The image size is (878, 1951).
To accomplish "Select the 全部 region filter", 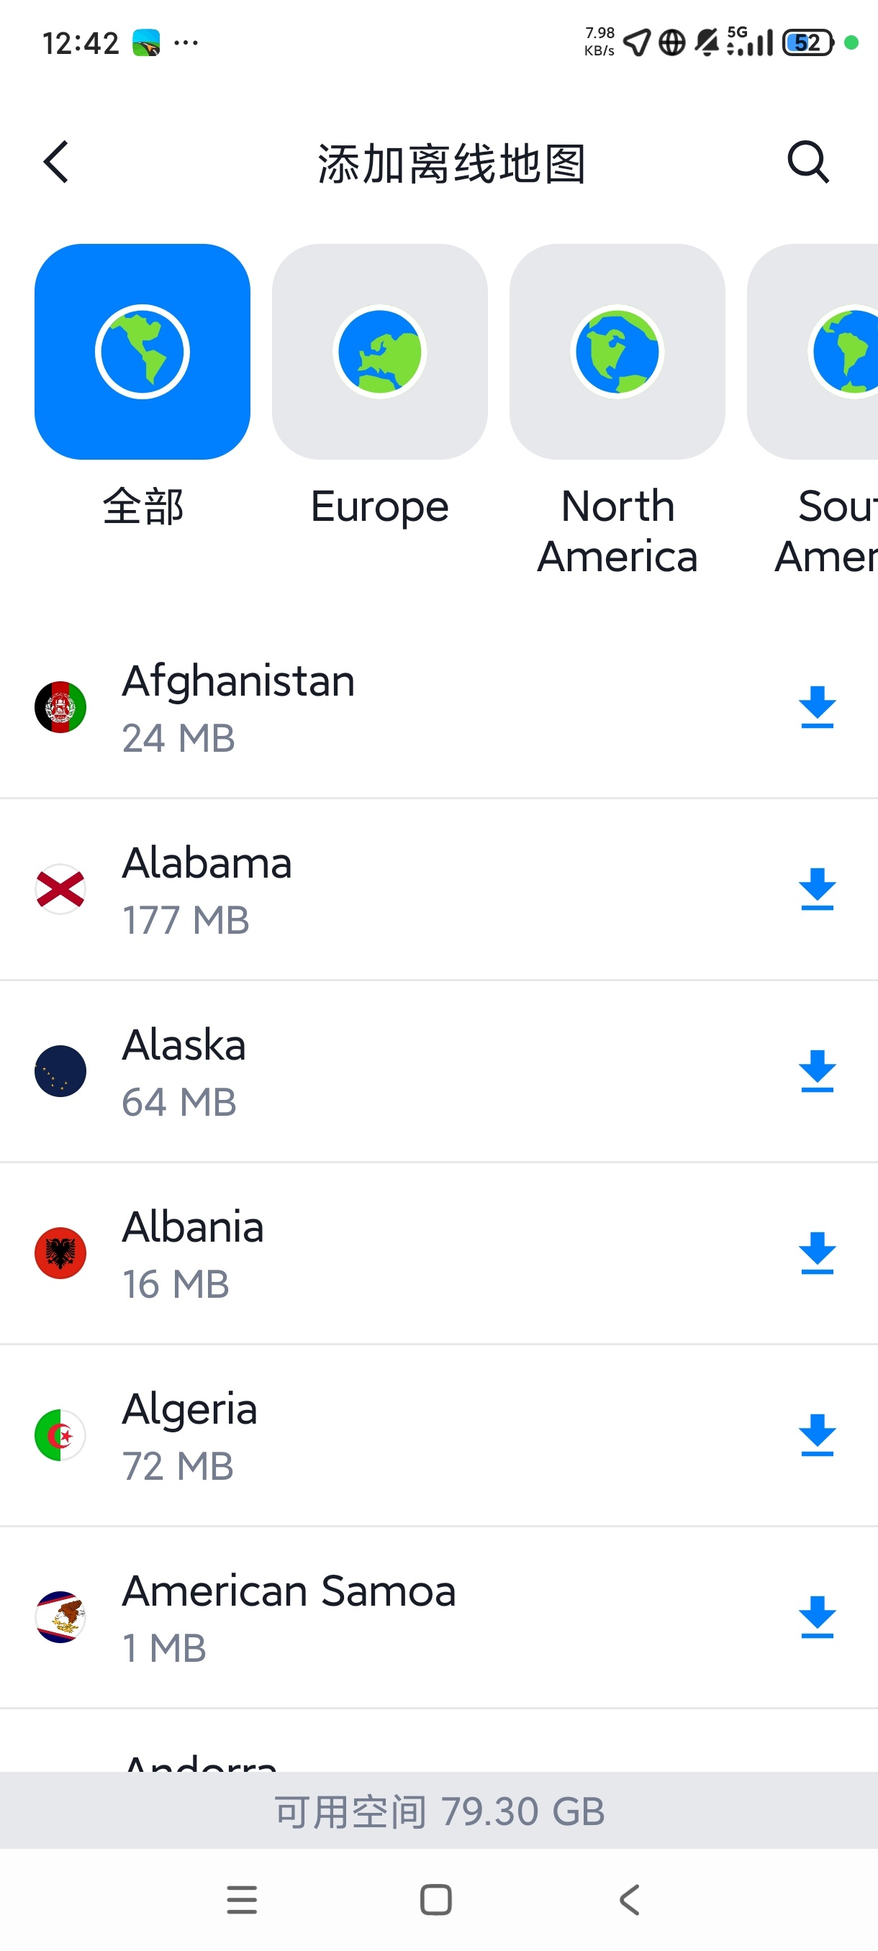I will point(142,351).
